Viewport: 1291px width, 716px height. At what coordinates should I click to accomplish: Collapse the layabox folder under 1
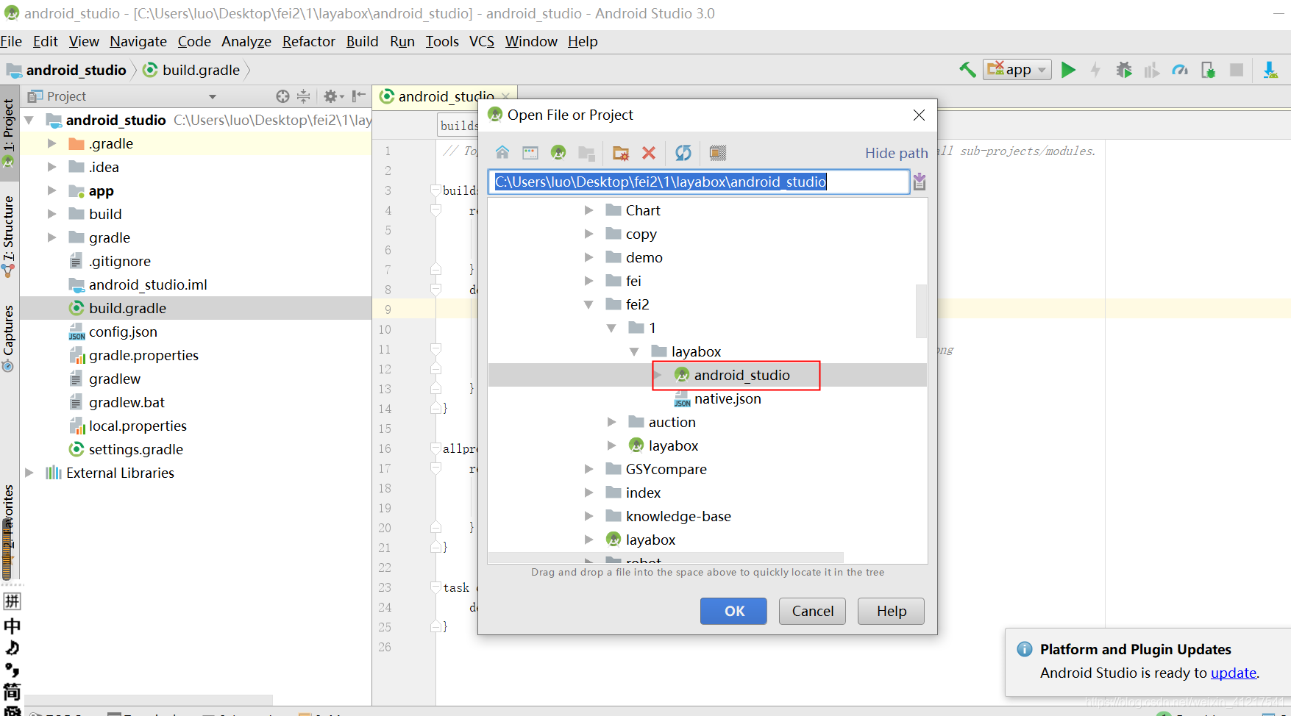tap(634, 351)
